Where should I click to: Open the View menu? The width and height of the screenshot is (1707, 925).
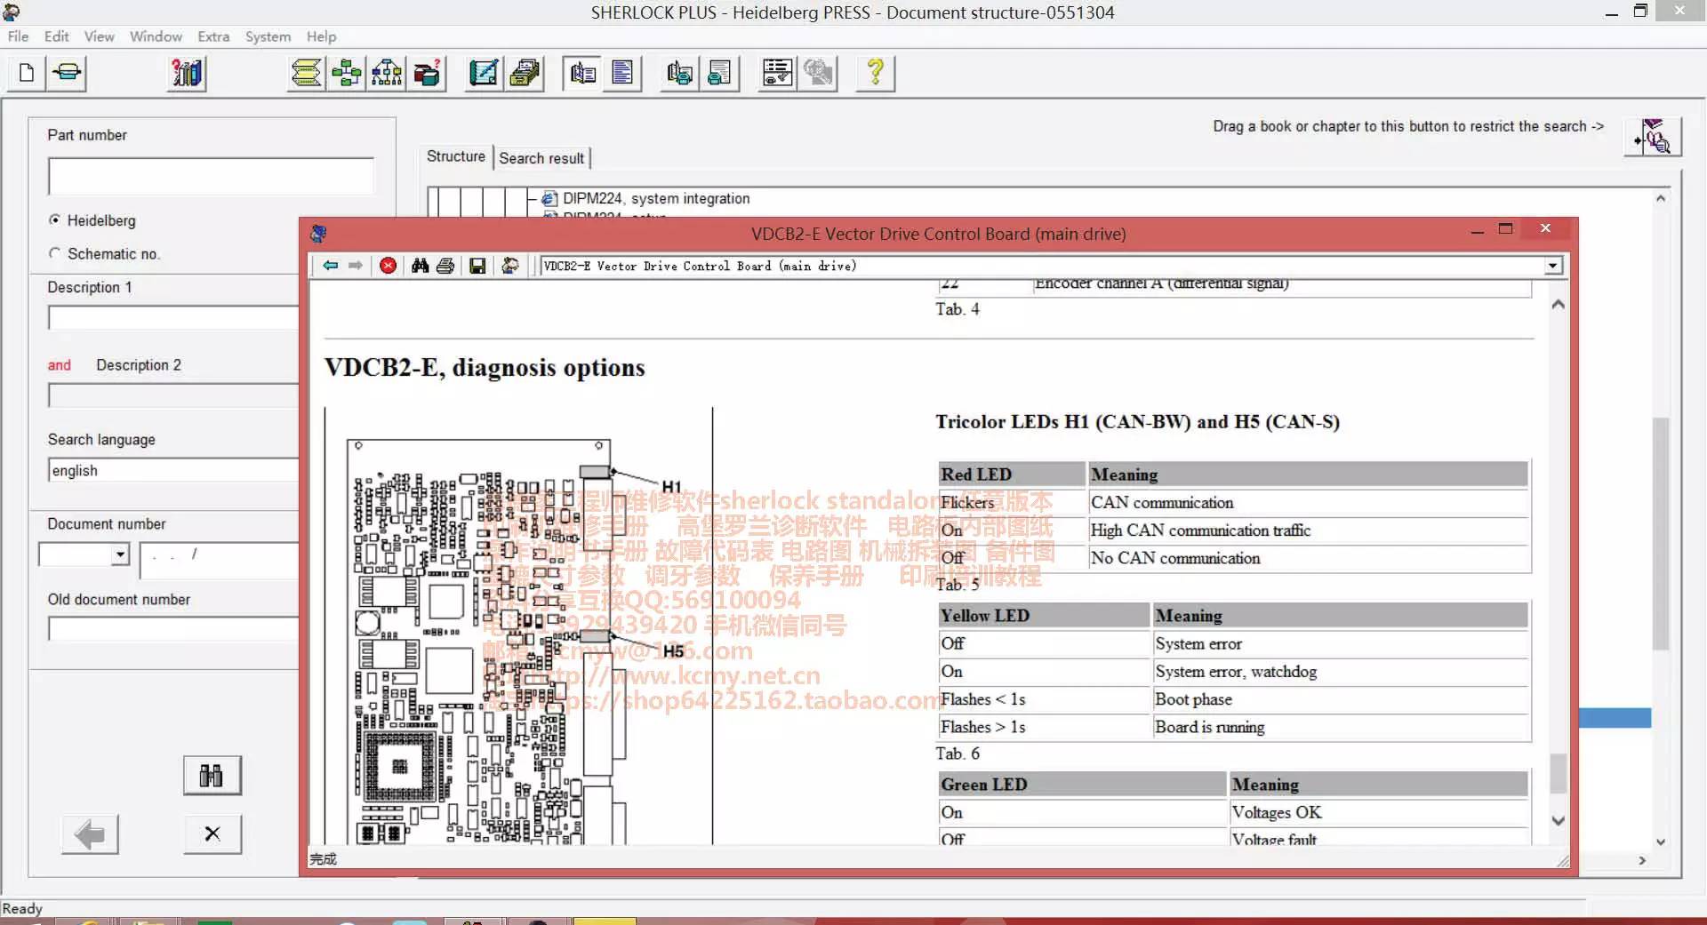click(99, 36)
